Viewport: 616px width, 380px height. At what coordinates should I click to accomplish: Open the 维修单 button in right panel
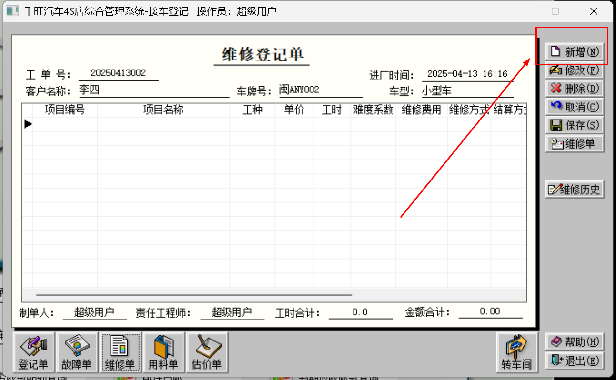pos(575,143)
